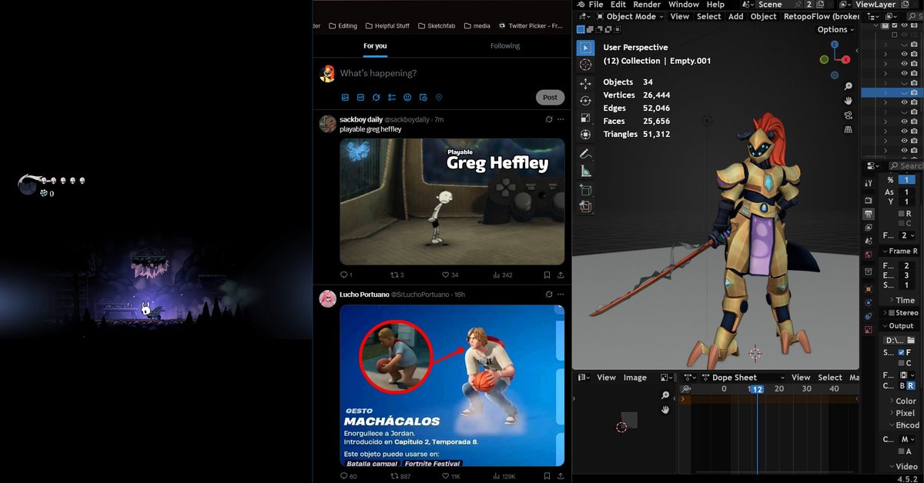Viewport: 924px width, 483px height.
Task: Open the file format dropdown under Output
Action: (909, 374)
